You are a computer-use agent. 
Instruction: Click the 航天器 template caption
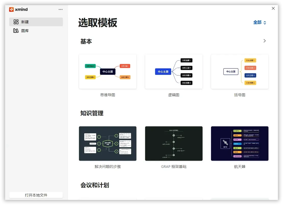point(240,167)
